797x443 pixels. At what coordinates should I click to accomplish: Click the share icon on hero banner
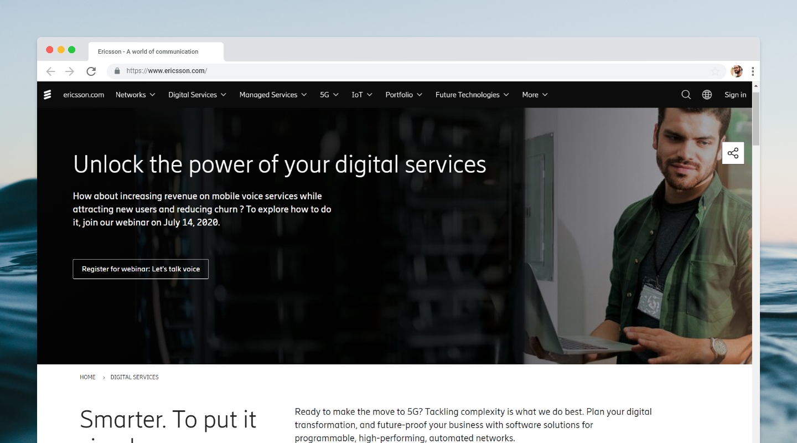tap(733, 153)
